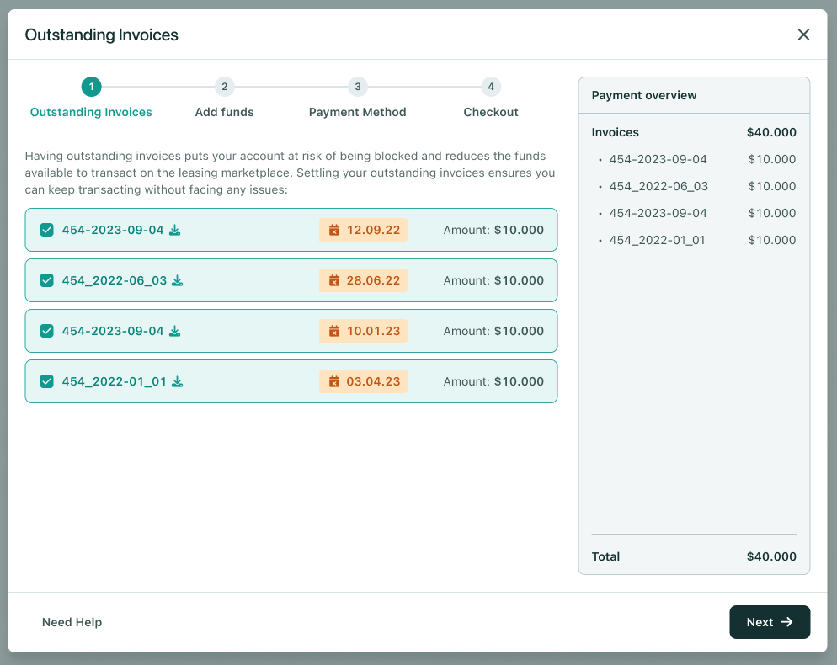Viewport: 837px width, 665px height.
Task: Click the calendar icon beside 28.06.22
Action: [334, 281]
